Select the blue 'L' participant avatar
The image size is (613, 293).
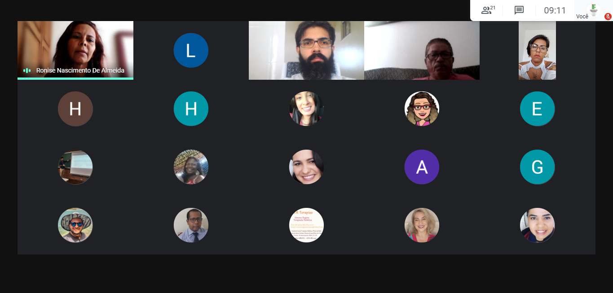[191, 51]
